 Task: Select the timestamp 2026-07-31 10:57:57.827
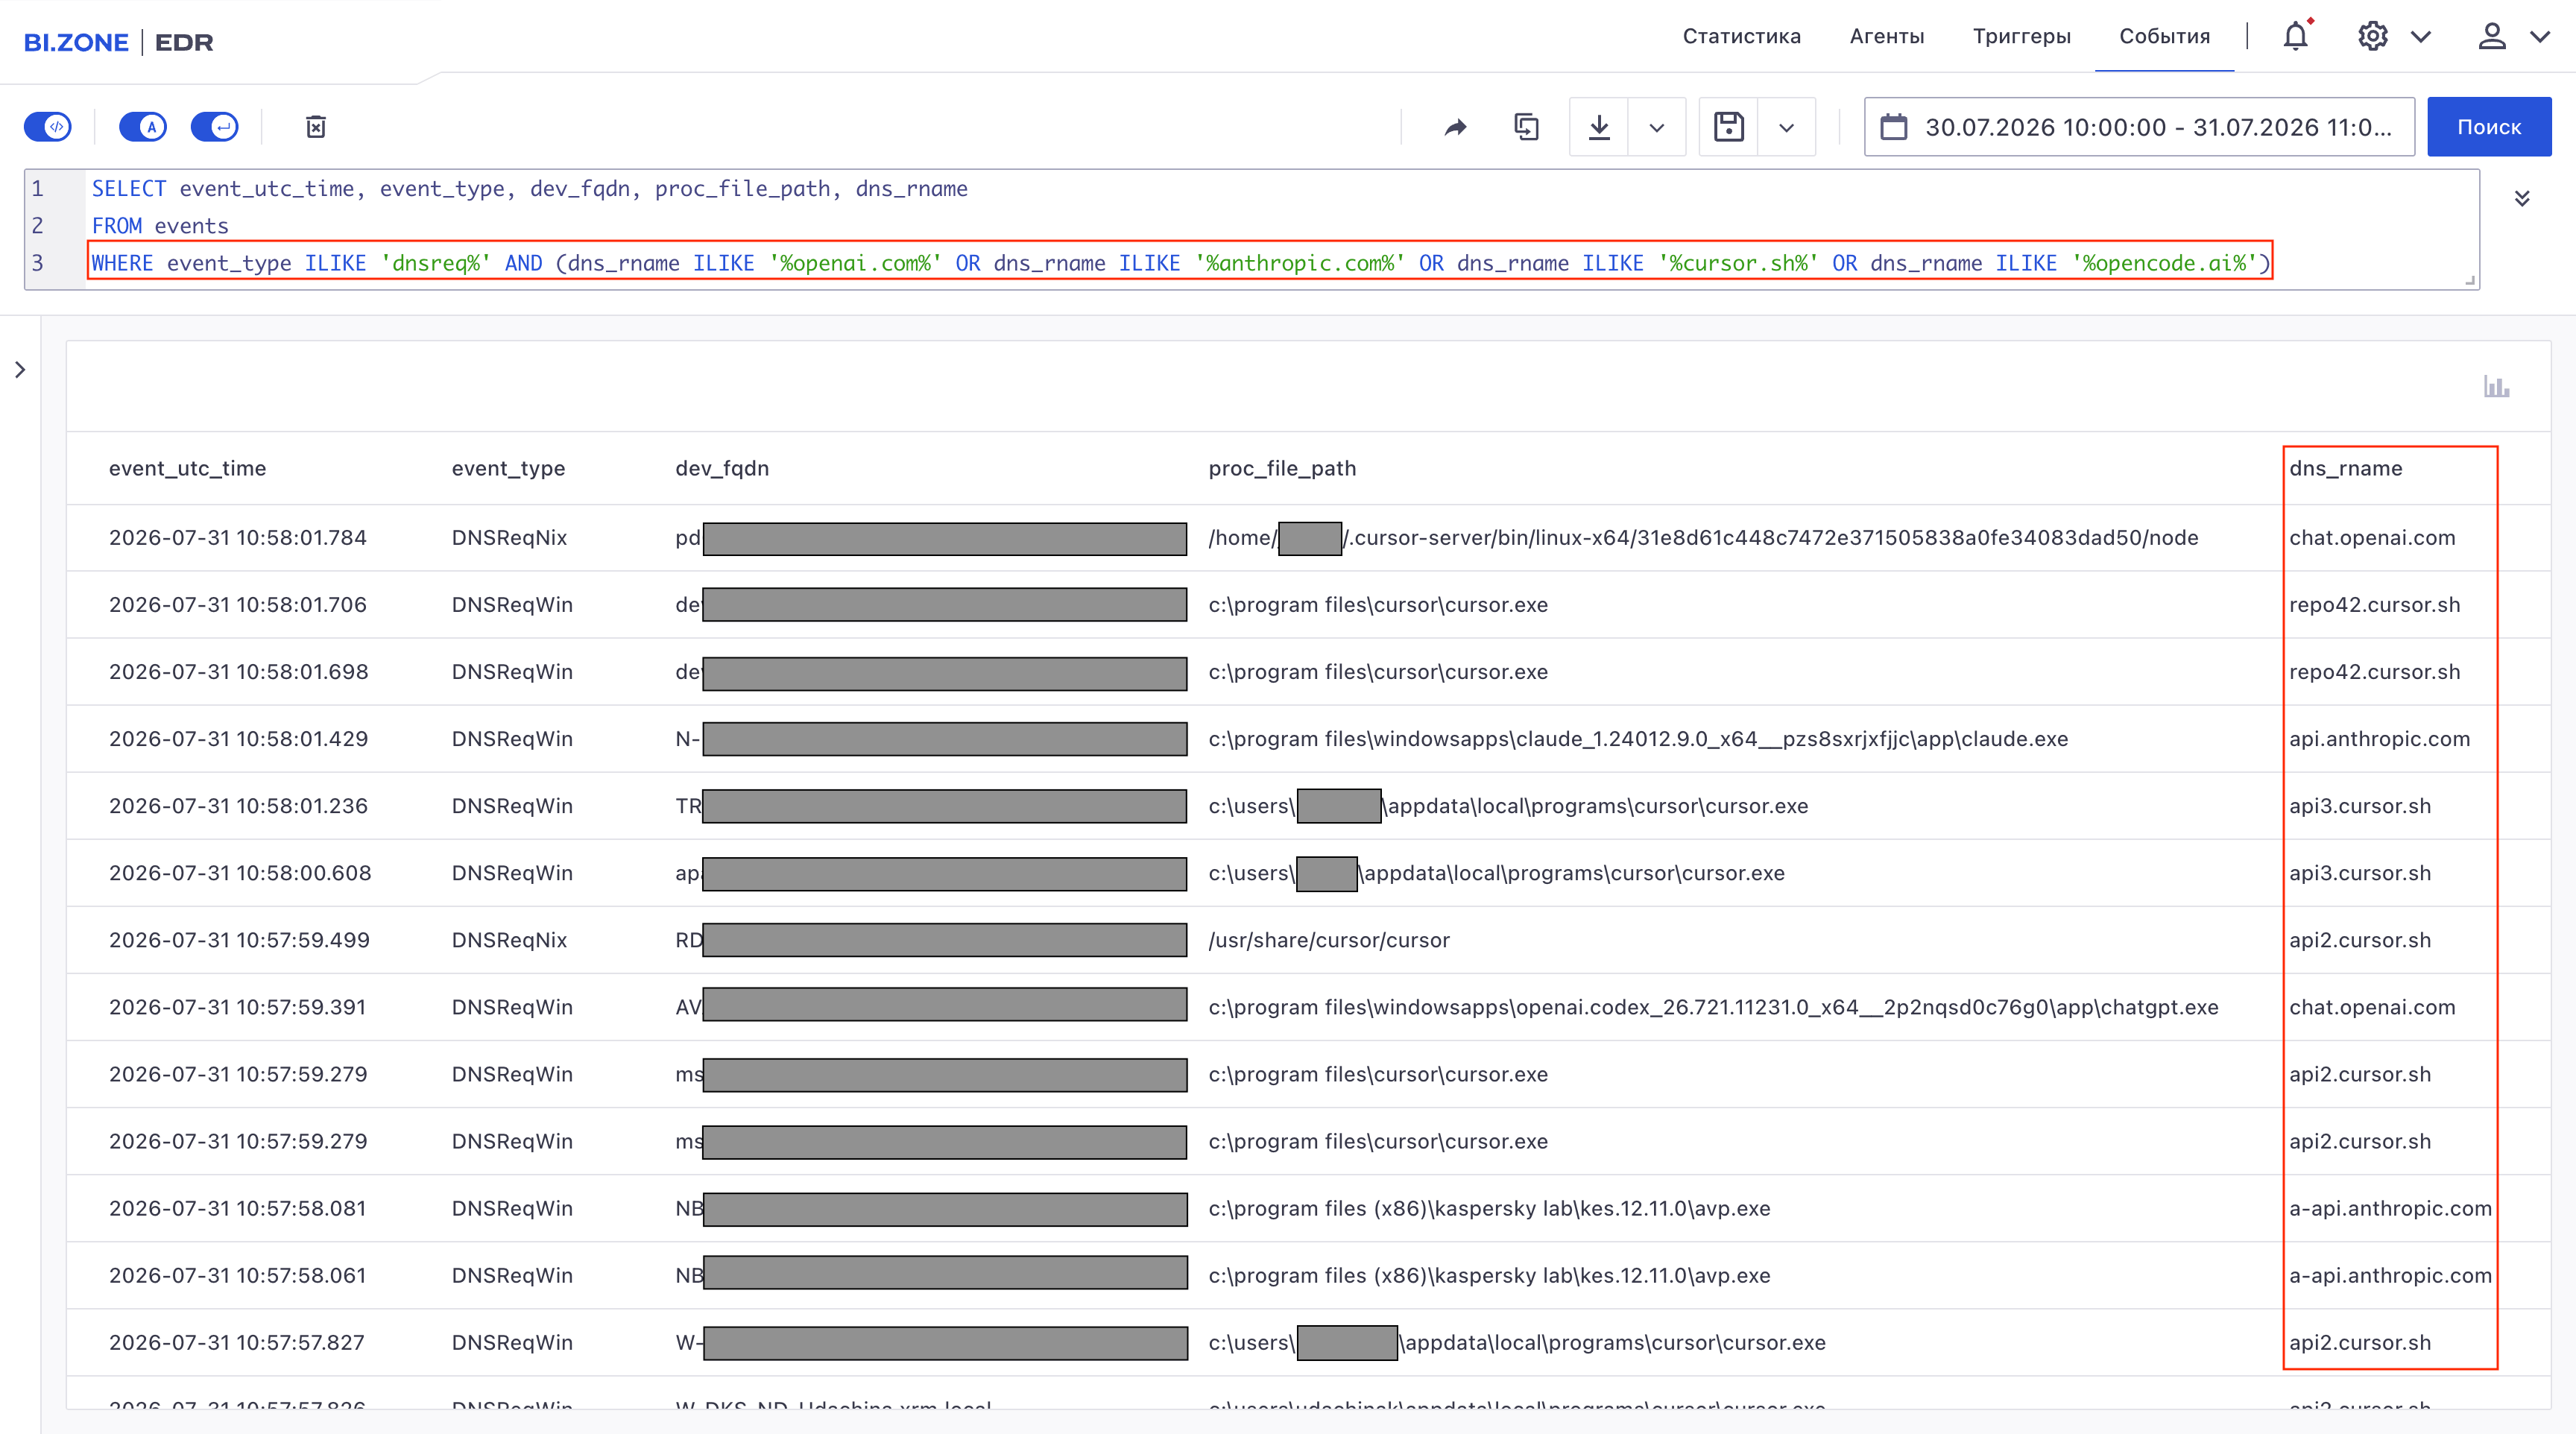click(x=237, y=1342)
